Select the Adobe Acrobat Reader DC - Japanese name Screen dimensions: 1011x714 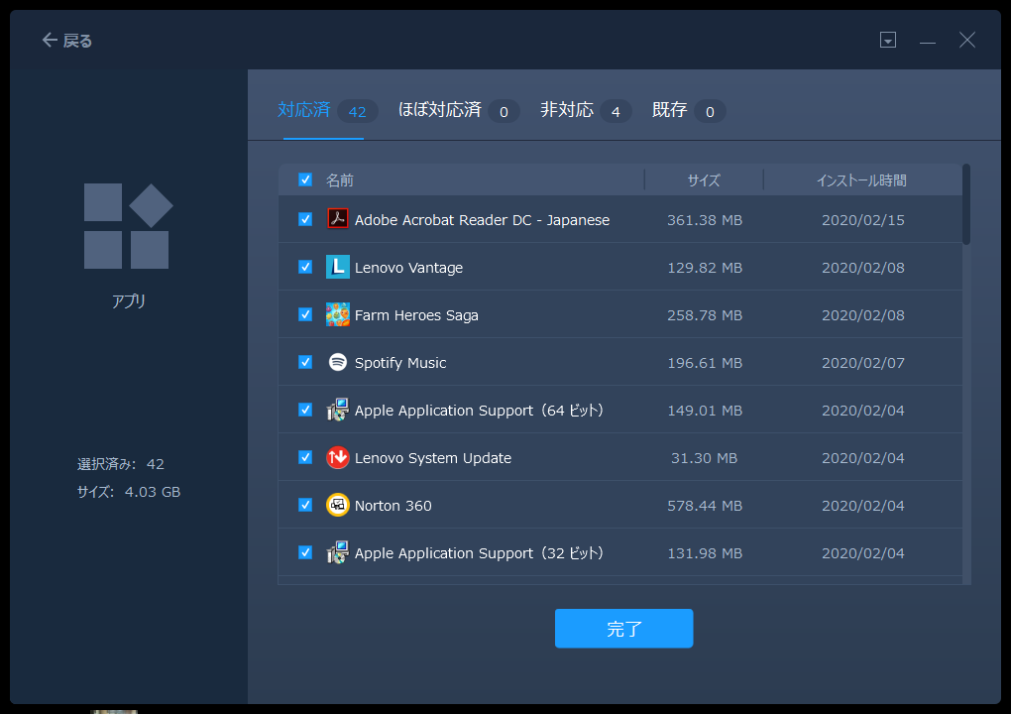click(482, 220)
